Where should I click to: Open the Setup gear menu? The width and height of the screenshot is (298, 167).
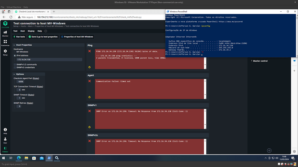(5, 52)
